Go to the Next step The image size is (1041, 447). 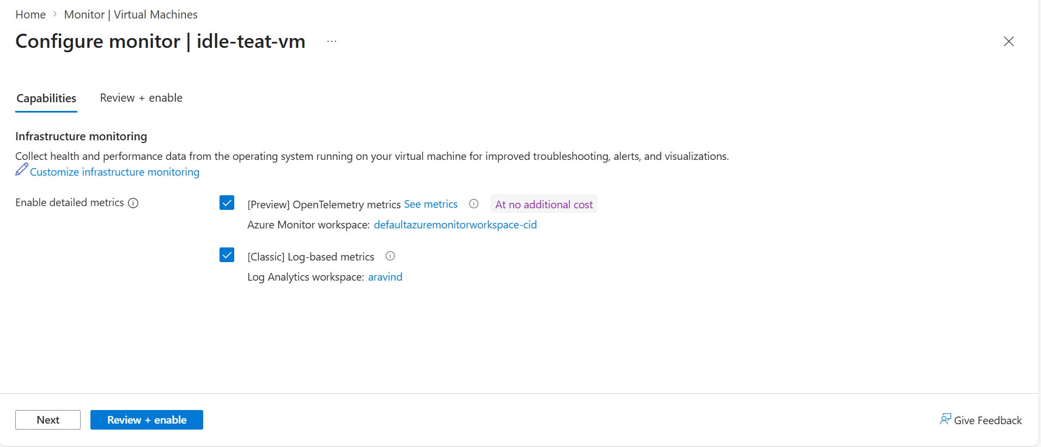tap(48, 420)
